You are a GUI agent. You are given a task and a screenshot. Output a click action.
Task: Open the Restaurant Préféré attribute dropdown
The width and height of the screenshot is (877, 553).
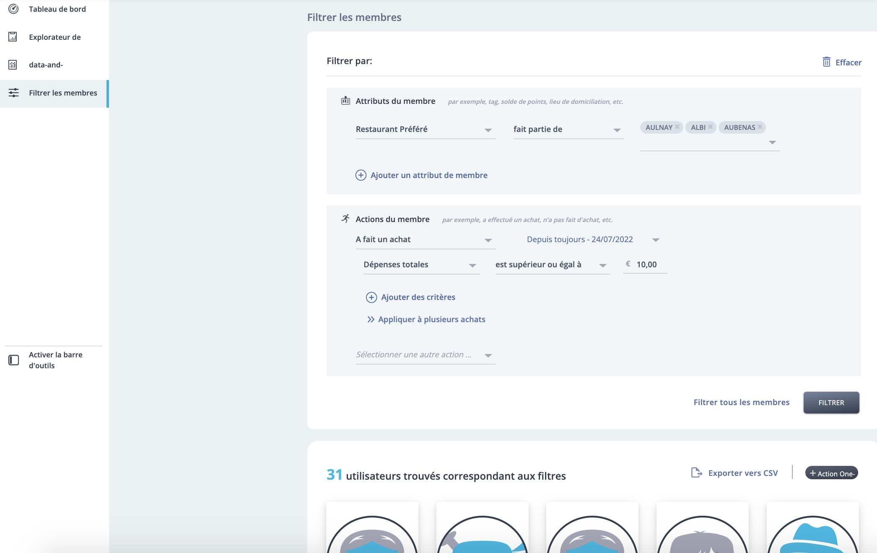(x=426, y=129)
